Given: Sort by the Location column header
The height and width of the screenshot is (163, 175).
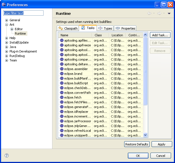Looking at the screenshot, I should tap(118, 35).
